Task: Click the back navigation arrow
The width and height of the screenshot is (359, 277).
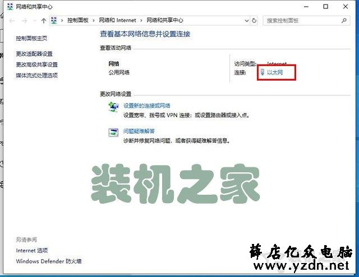Action: 12,21
